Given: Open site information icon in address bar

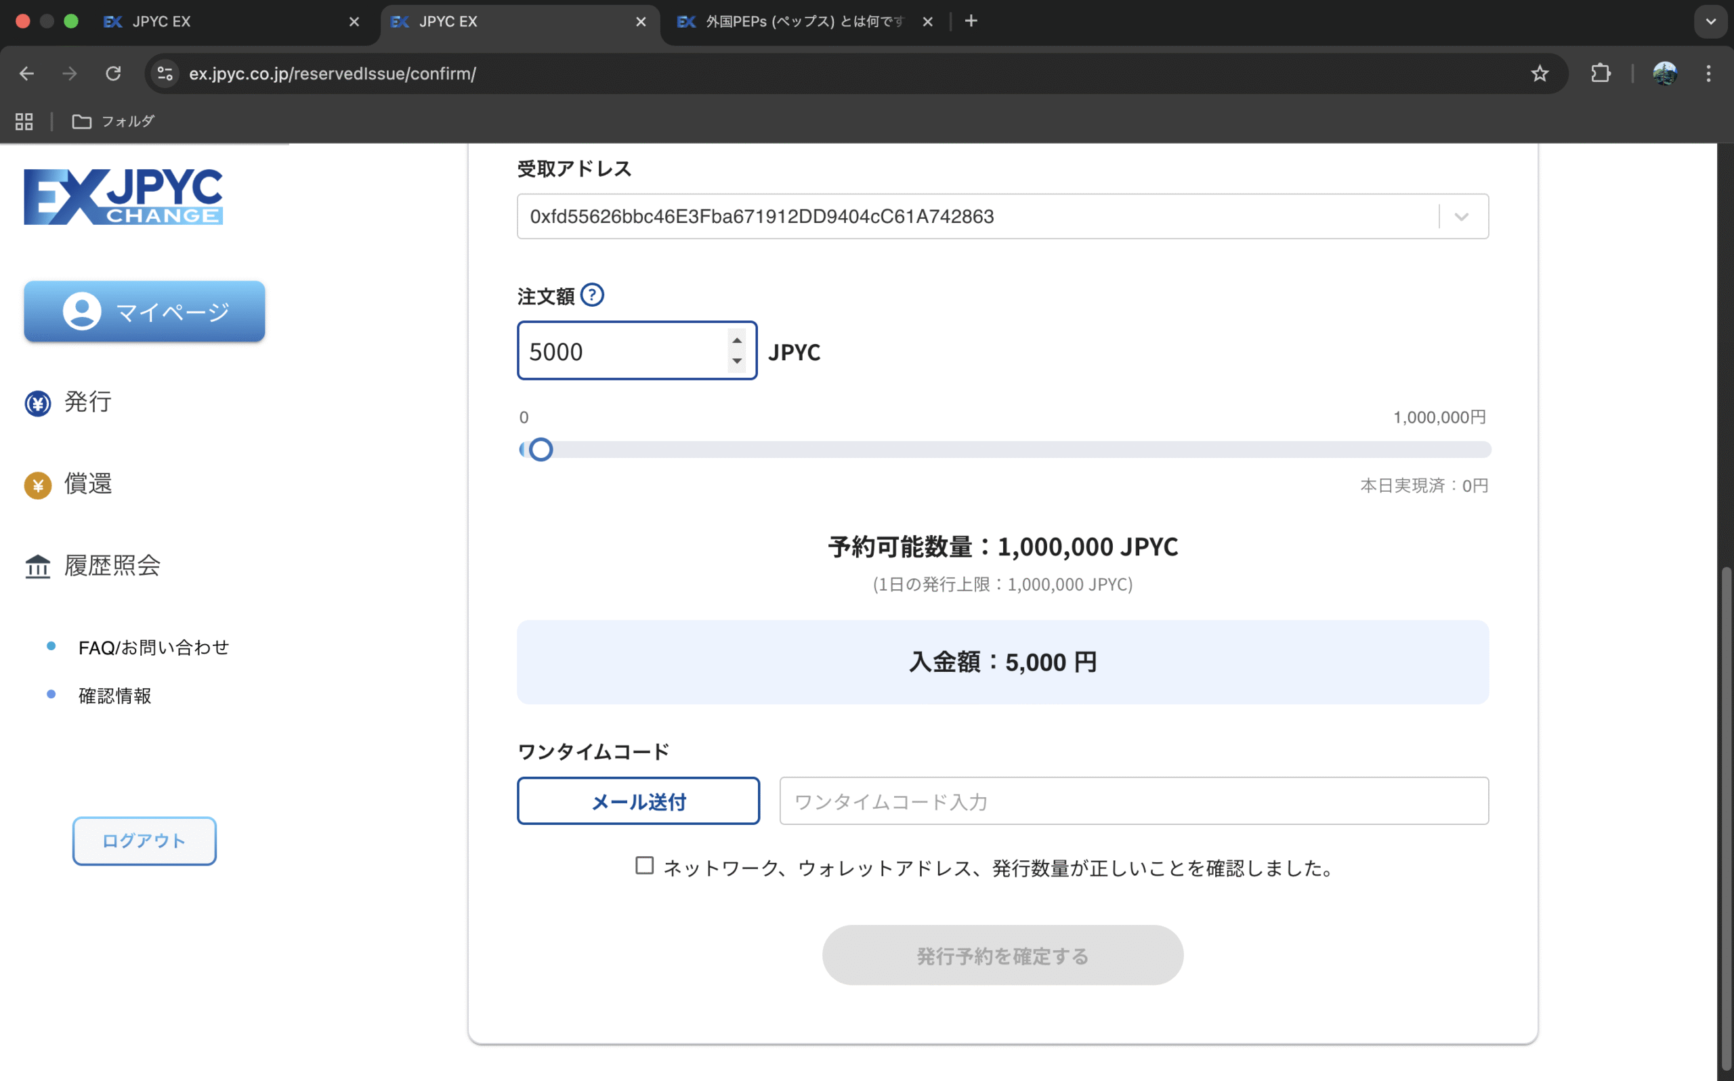Looking at the screenshot, I should pyautogui.click(x=165, y=74).
